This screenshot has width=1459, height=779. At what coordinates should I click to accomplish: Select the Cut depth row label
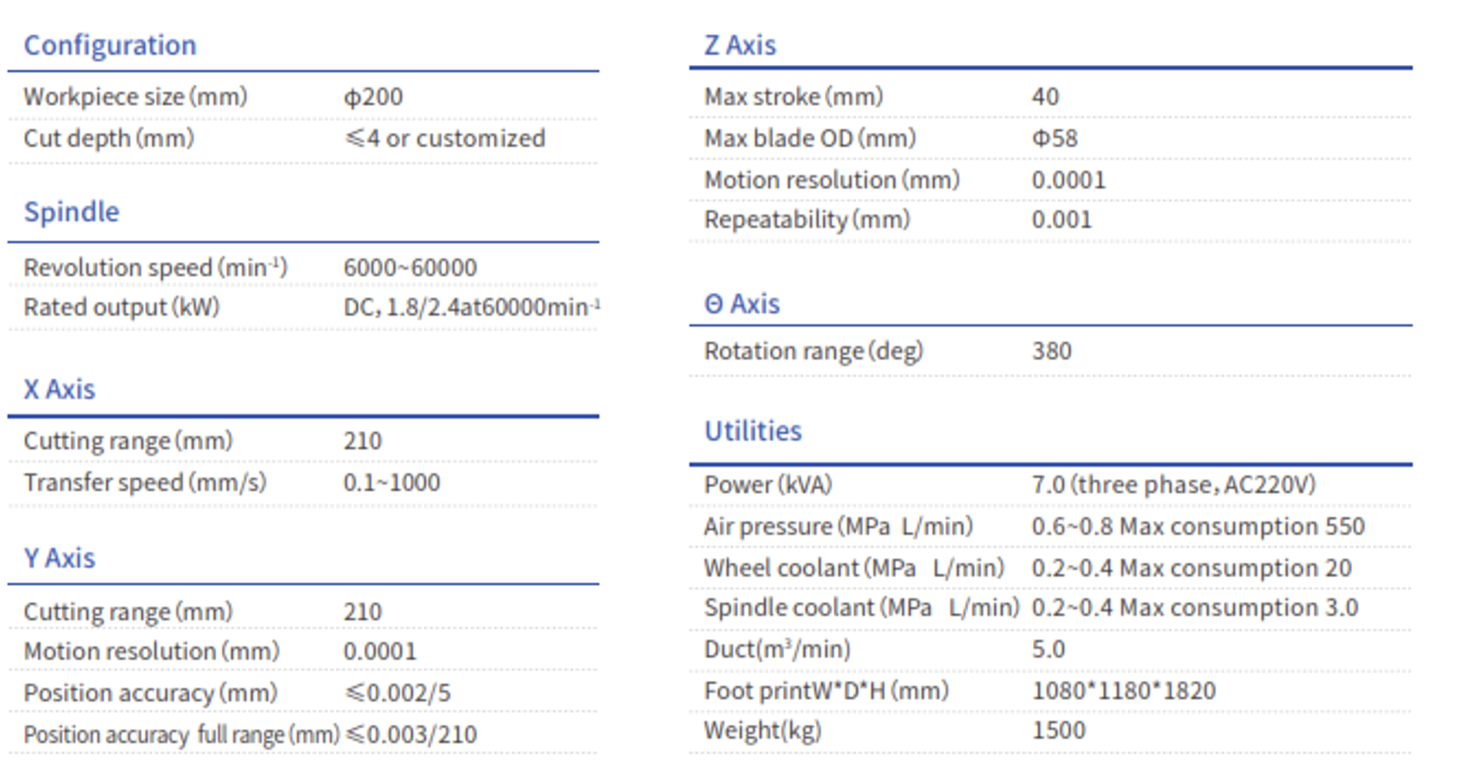coord(109,139)
